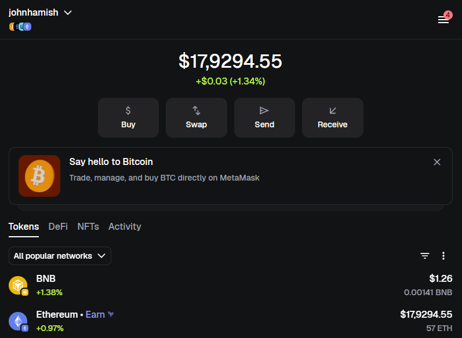Open the Swap action
The image size is (462, 338).
(197, 117)
